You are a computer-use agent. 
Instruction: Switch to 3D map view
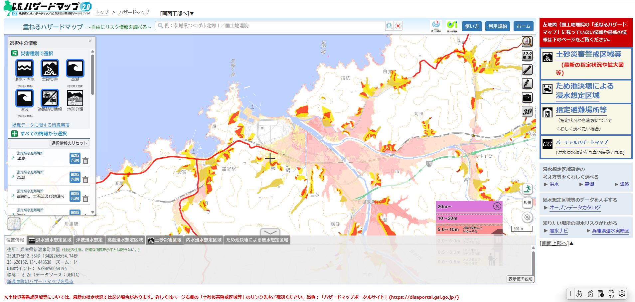(x=527, y=112)
